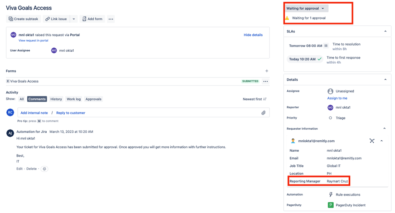Click the green PagerDuty icon
Screen dimensions: 395x213
point(331,205)
